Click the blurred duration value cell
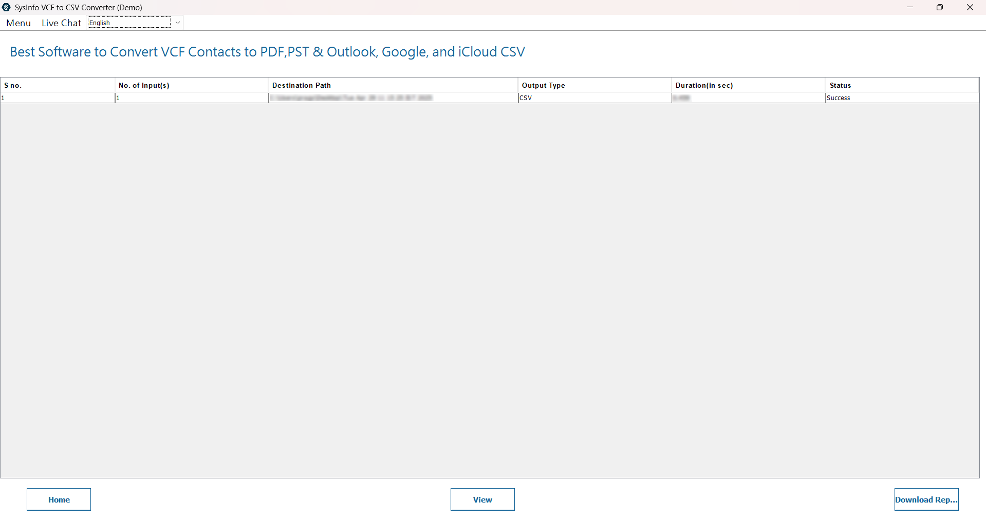The image size is (986, 521). click(x=749, y=98)
